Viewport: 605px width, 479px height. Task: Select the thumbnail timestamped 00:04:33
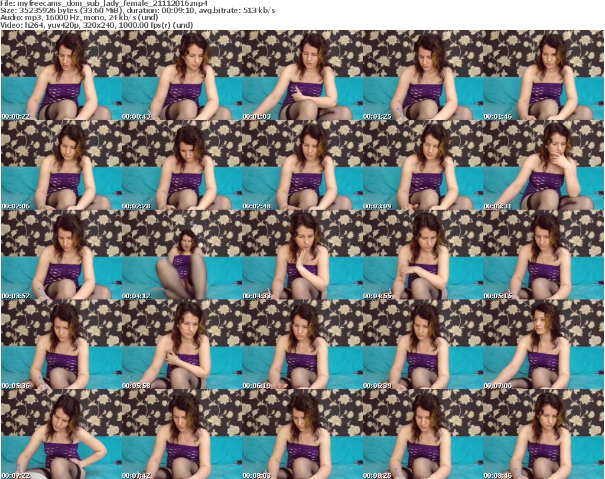coord(302,255)
